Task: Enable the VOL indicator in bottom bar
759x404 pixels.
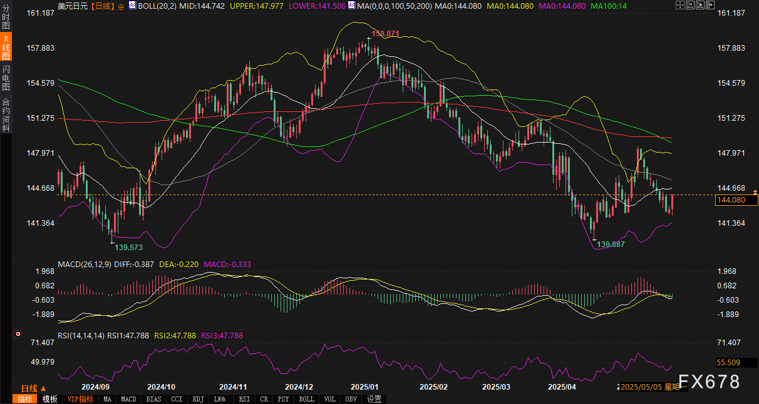Action: point(330,399)
